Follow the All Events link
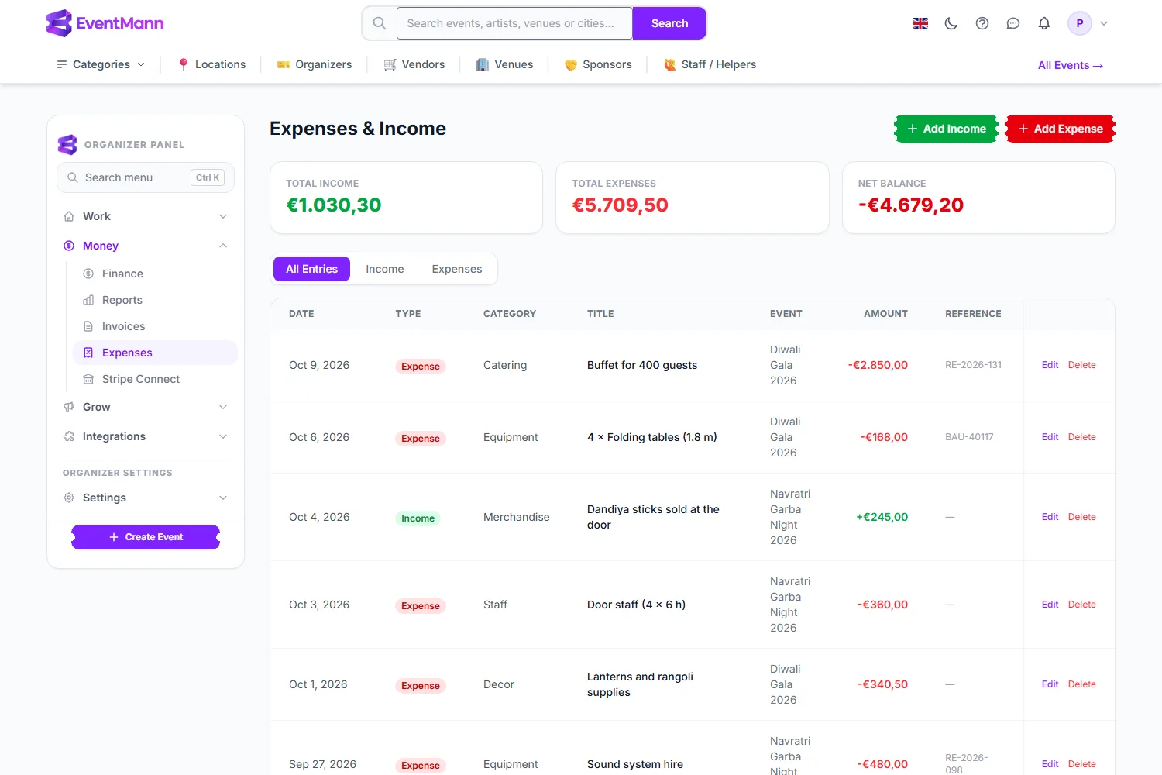 1071,65
